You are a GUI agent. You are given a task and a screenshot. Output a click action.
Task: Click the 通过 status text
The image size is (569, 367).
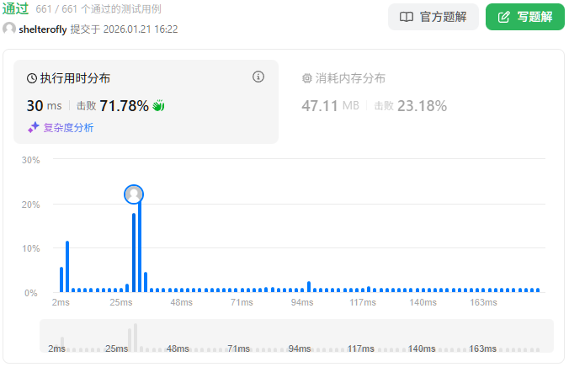pos(17,8)
